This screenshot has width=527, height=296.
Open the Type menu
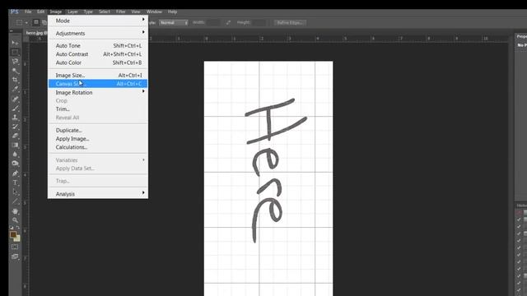point(88,12)
